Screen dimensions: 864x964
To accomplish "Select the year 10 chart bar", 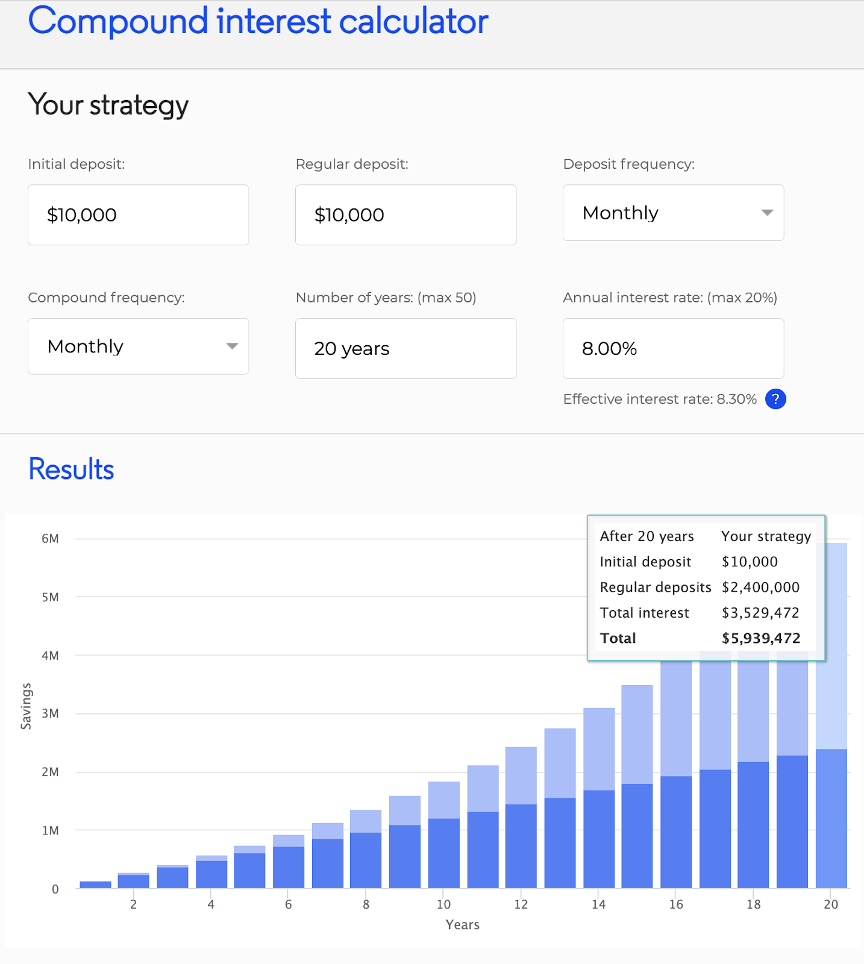I will click(x=443, y=834).
